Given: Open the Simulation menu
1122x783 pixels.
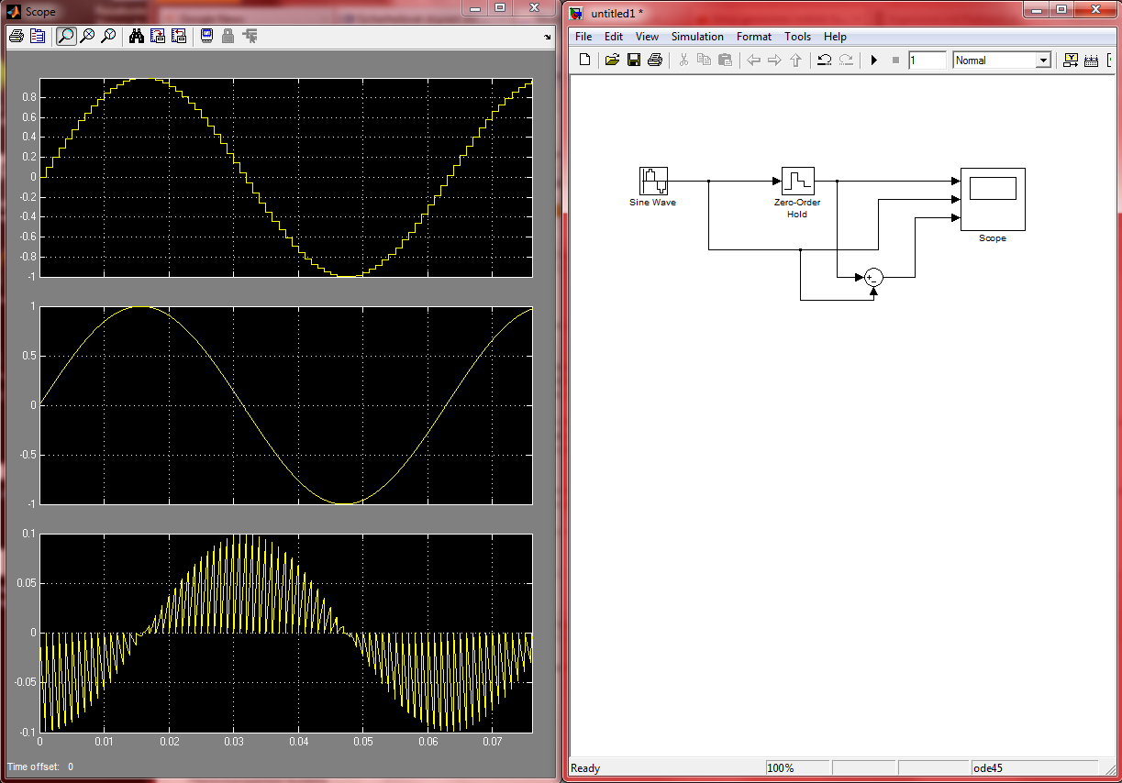Looking at the screenshot, I should pos(697,37).
